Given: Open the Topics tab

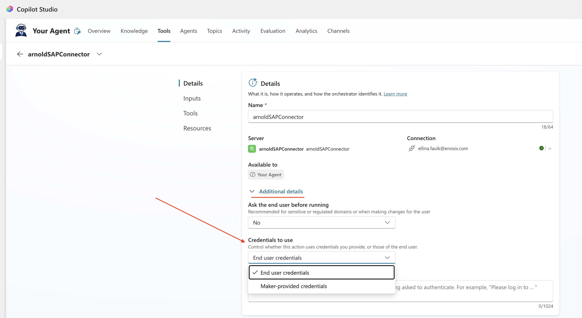Looking at the screenshot, I should click(214, 31).
